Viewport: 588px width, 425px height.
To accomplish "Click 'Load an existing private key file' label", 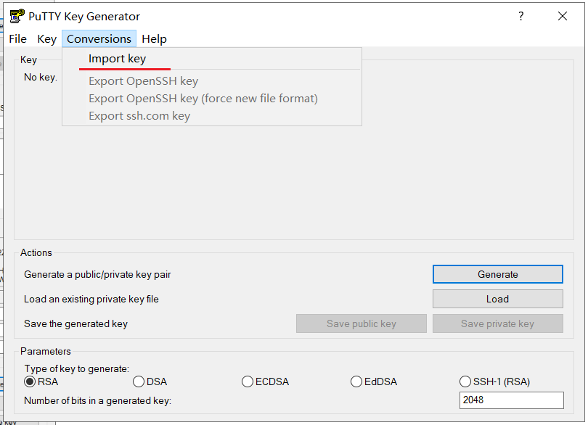I will tap(91, 299).
